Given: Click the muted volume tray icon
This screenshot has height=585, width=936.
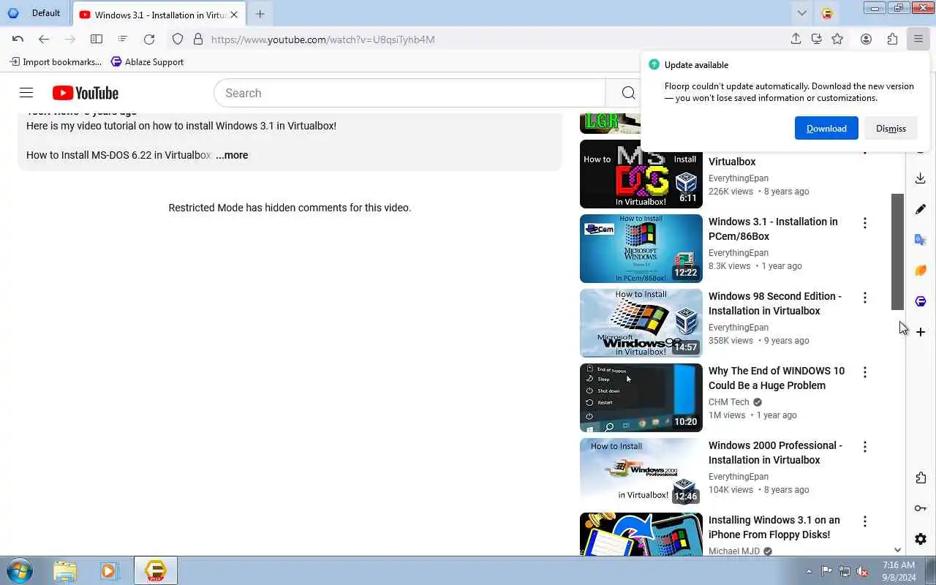Looking at the screenshot, I should coord(863,571).
